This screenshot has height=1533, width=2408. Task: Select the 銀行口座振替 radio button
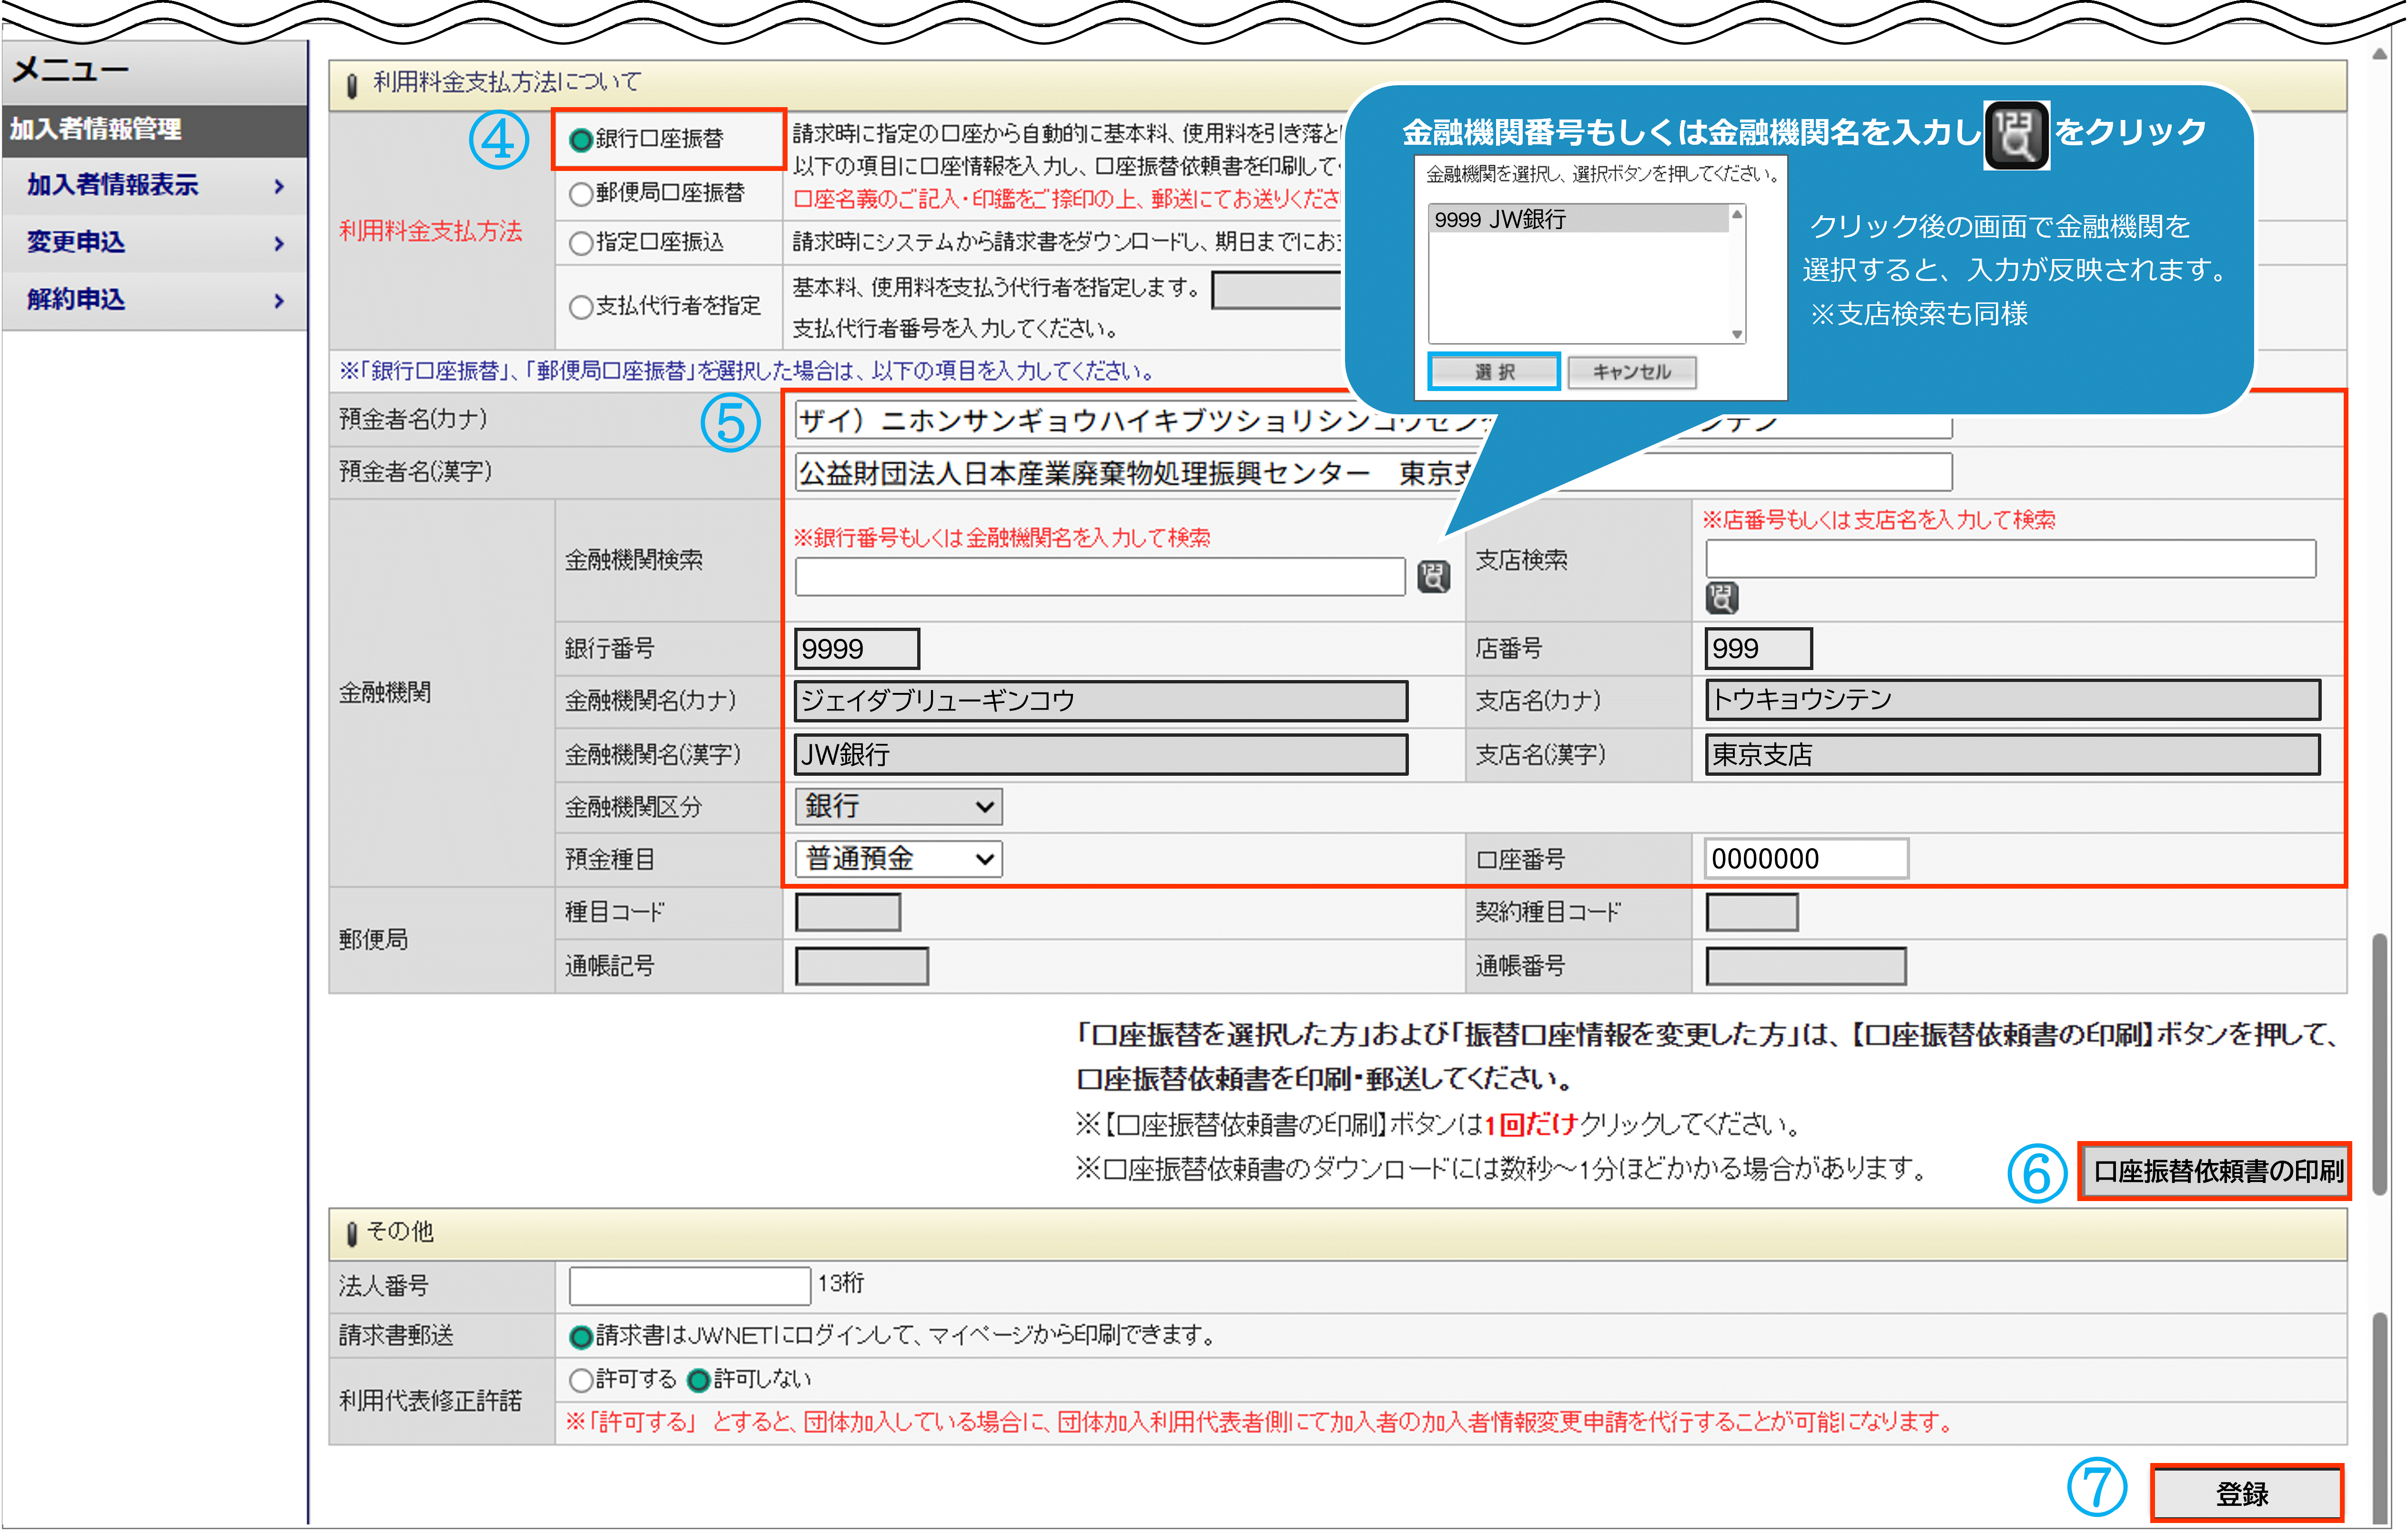click(x=581, y=140)
